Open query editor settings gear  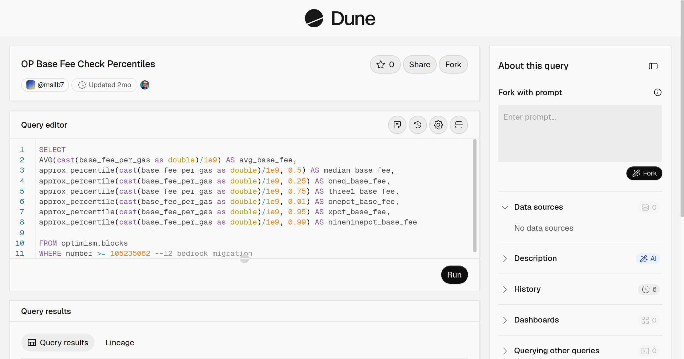(x=438, y=125)
